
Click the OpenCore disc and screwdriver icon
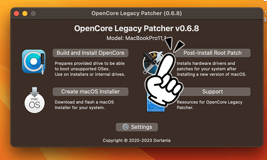(34, 62)
